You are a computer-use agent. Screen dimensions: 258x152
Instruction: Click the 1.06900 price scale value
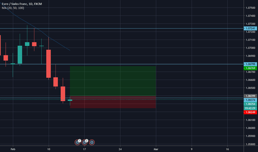(x=251, y=56)
